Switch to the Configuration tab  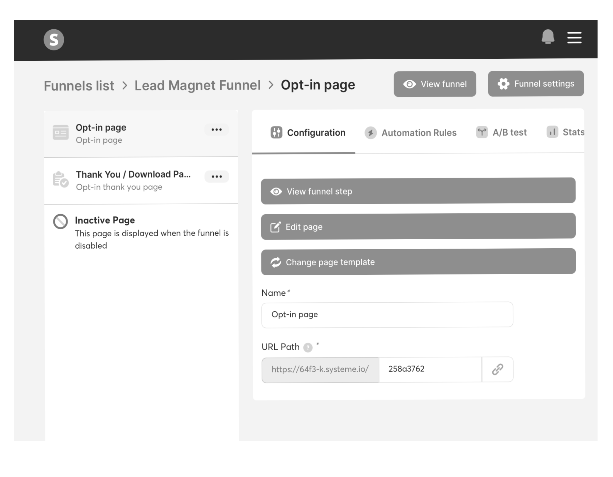[x=308, y=133]
